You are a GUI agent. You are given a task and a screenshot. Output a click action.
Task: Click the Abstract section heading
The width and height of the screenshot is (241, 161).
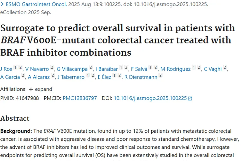(x=15, y=118)
